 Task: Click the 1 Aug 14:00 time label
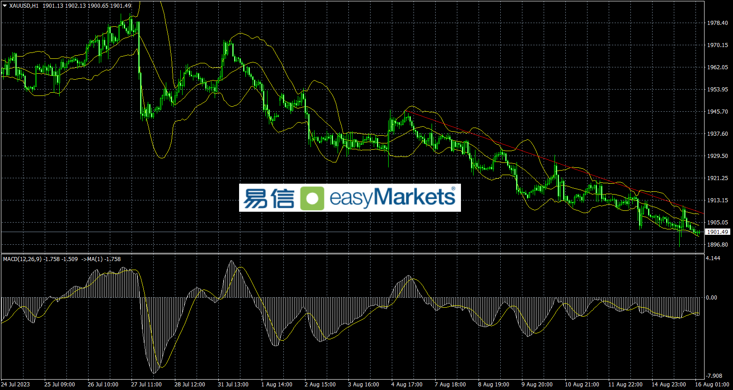click(277, 385)
